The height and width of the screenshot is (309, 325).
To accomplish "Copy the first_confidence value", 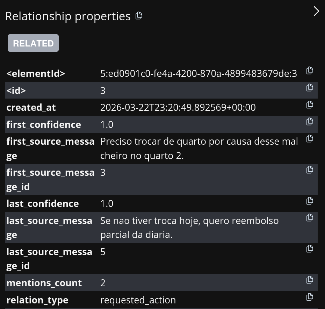I will tap(310, 122).
